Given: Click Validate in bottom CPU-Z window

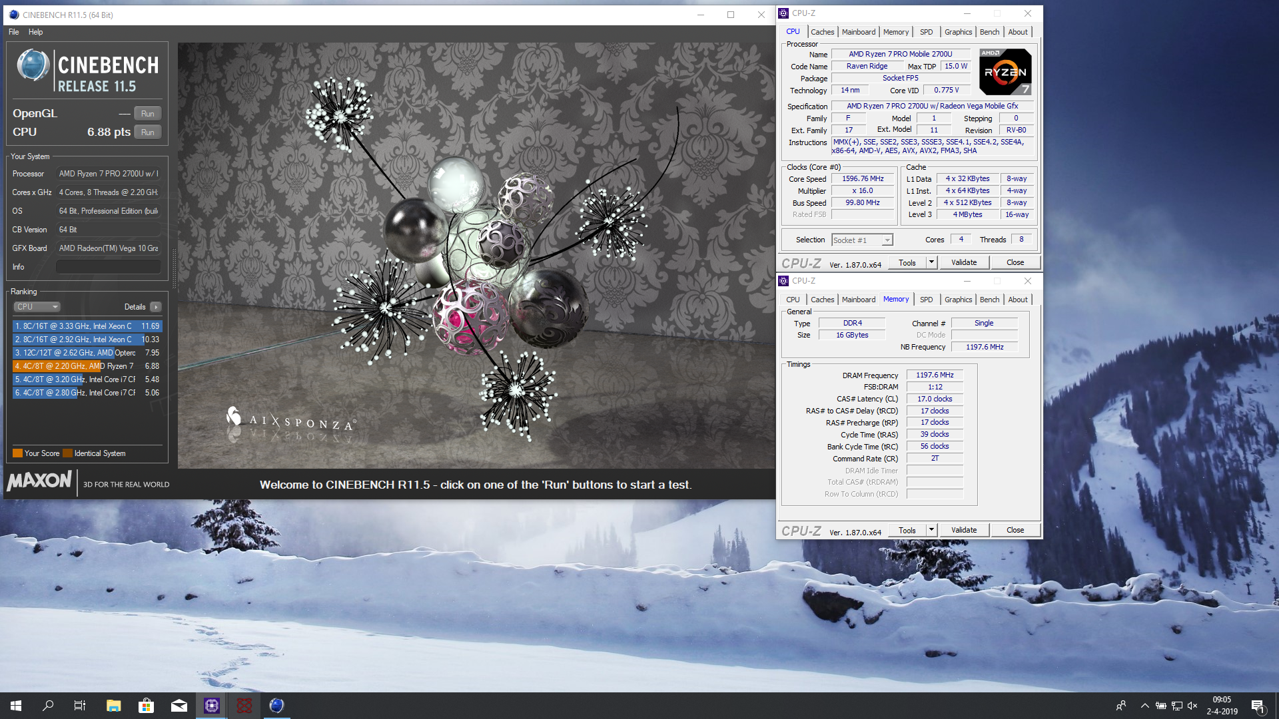Looking at the screenshot, I should coord(964,531).
